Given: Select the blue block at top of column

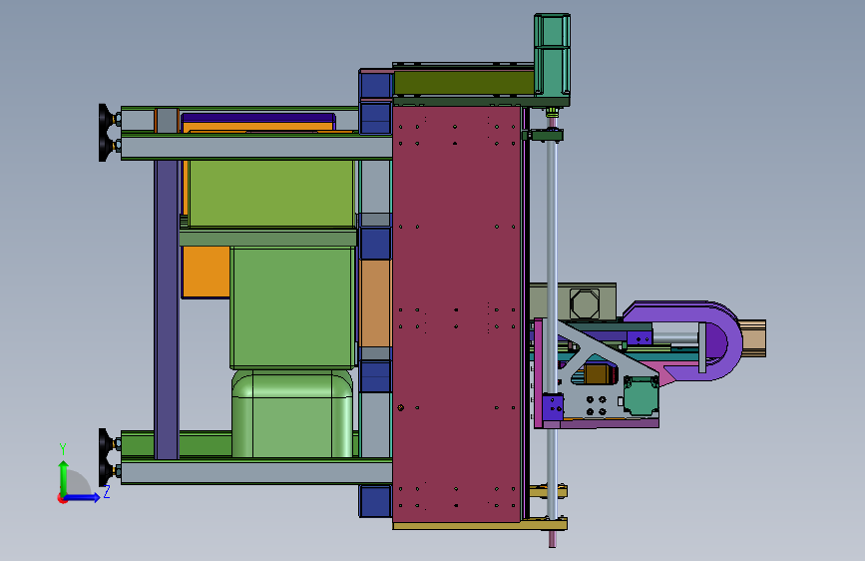Looking at the screenshot, I should click(x=376, y=85).
